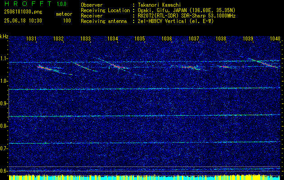
Task: Click the echo trace ending at 1040
Action: pos(263,63)
